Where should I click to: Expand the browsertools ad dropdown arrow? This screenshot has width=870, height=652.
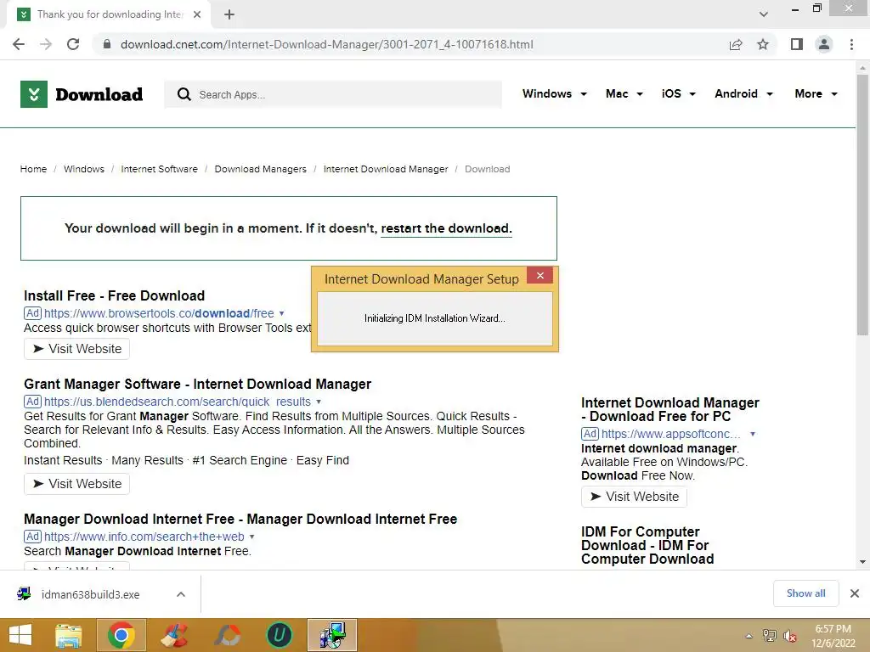tap(282, 313)
